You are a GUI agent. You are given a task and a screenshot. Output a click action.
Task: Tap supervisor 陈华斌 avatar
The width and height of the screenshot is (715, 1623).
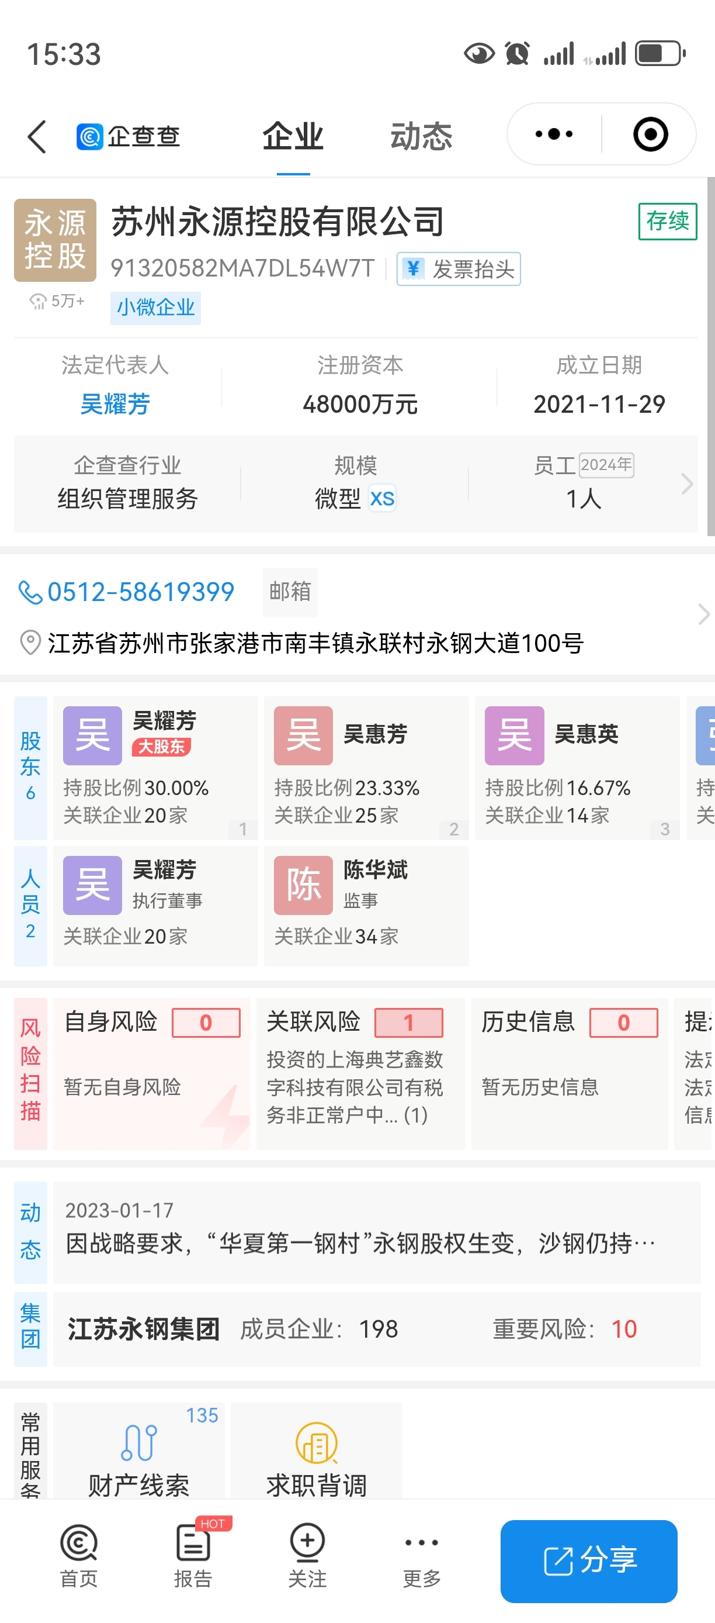point(303,885)
